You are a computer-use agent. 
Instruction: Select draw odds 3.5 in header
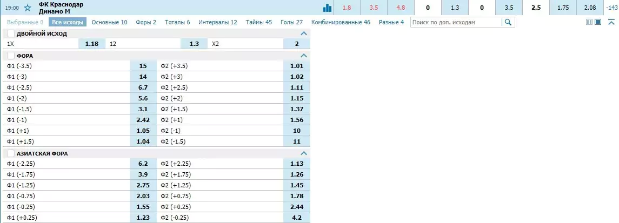pyautogui.click(x=374, y=8)
